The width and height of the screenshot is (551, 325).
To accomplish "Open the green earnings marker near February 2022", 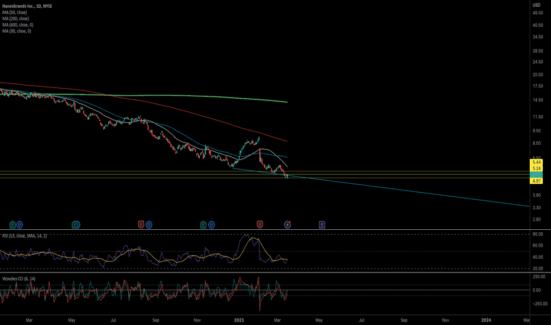I will [x=12, y=225].
